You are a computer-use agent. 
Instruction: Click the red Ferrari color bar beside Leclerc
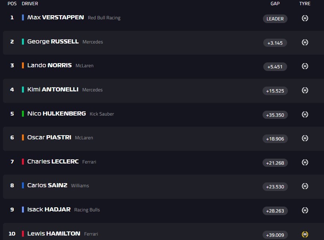(23, 162)
